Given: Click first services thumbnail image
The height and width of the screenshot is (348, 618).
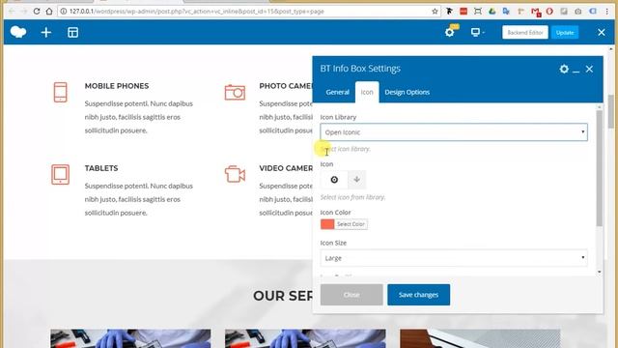Looking at the screenshot, I should 130,338.
